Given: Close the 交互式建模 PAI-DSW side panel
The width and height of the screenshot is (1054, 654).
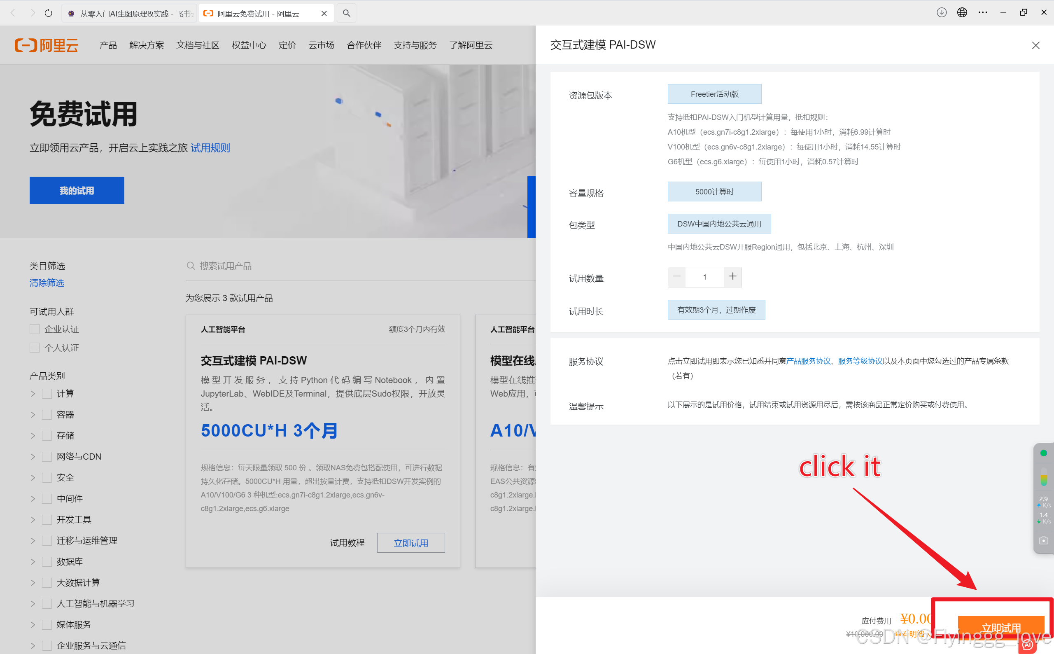Looking at the screenshot, I should coord(1035,45).
